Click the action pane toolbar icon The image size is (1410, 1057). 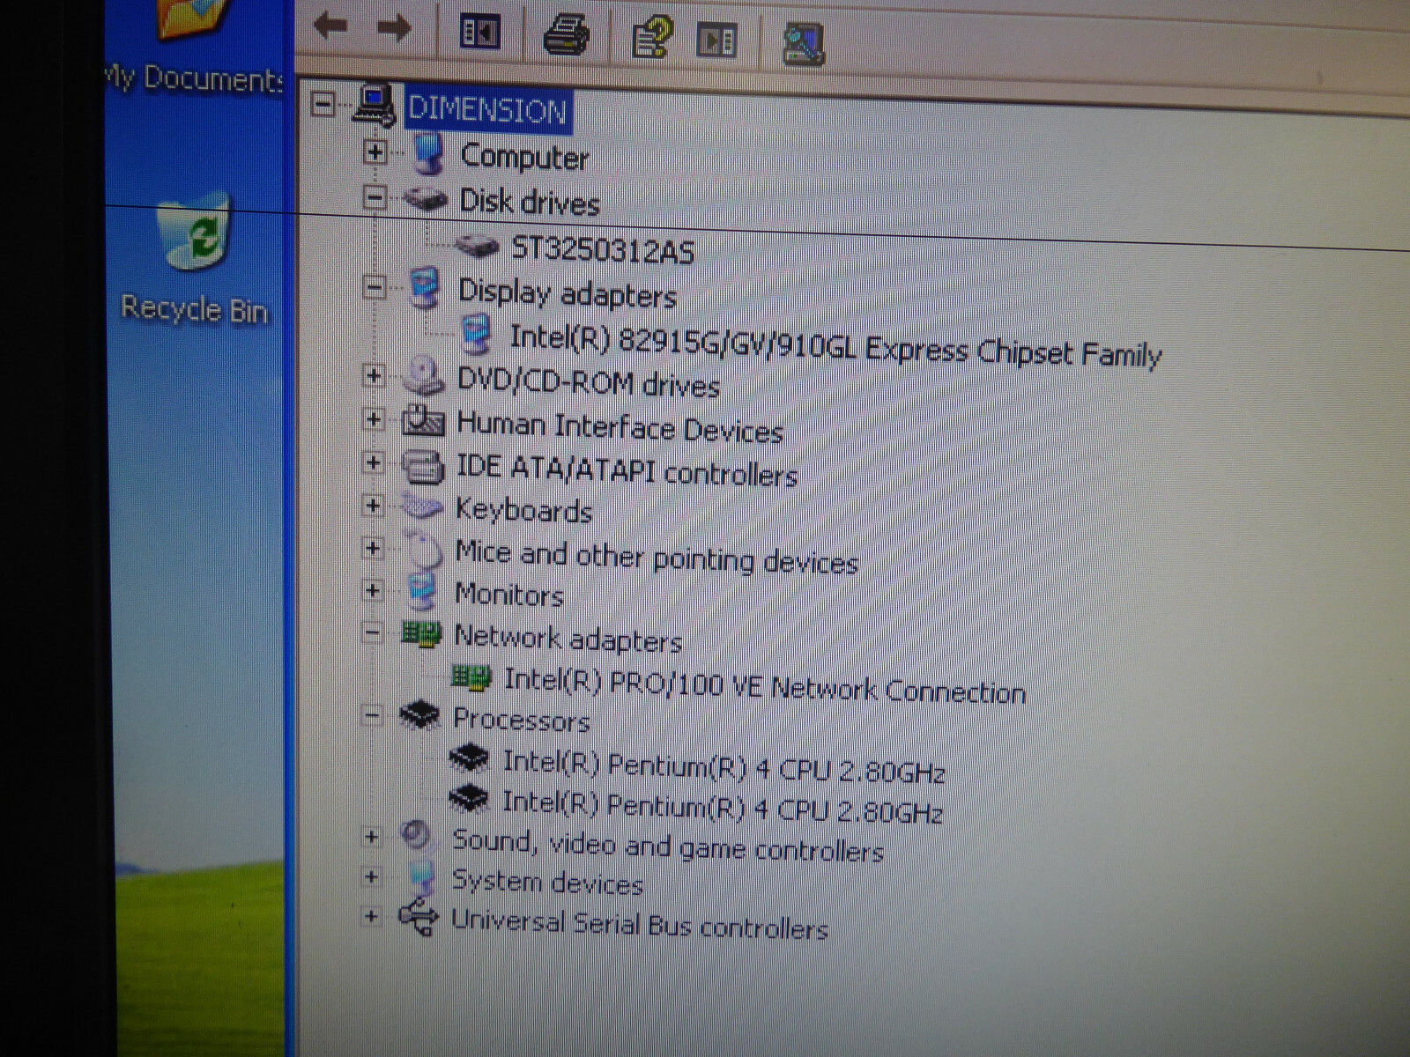coord(716,41)
